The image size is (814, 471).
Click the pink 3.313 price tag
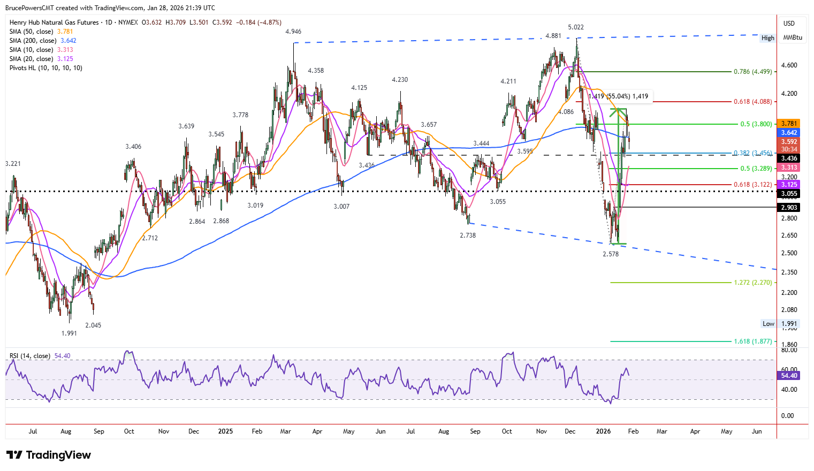pyautogui.click(x=789, y=168)
